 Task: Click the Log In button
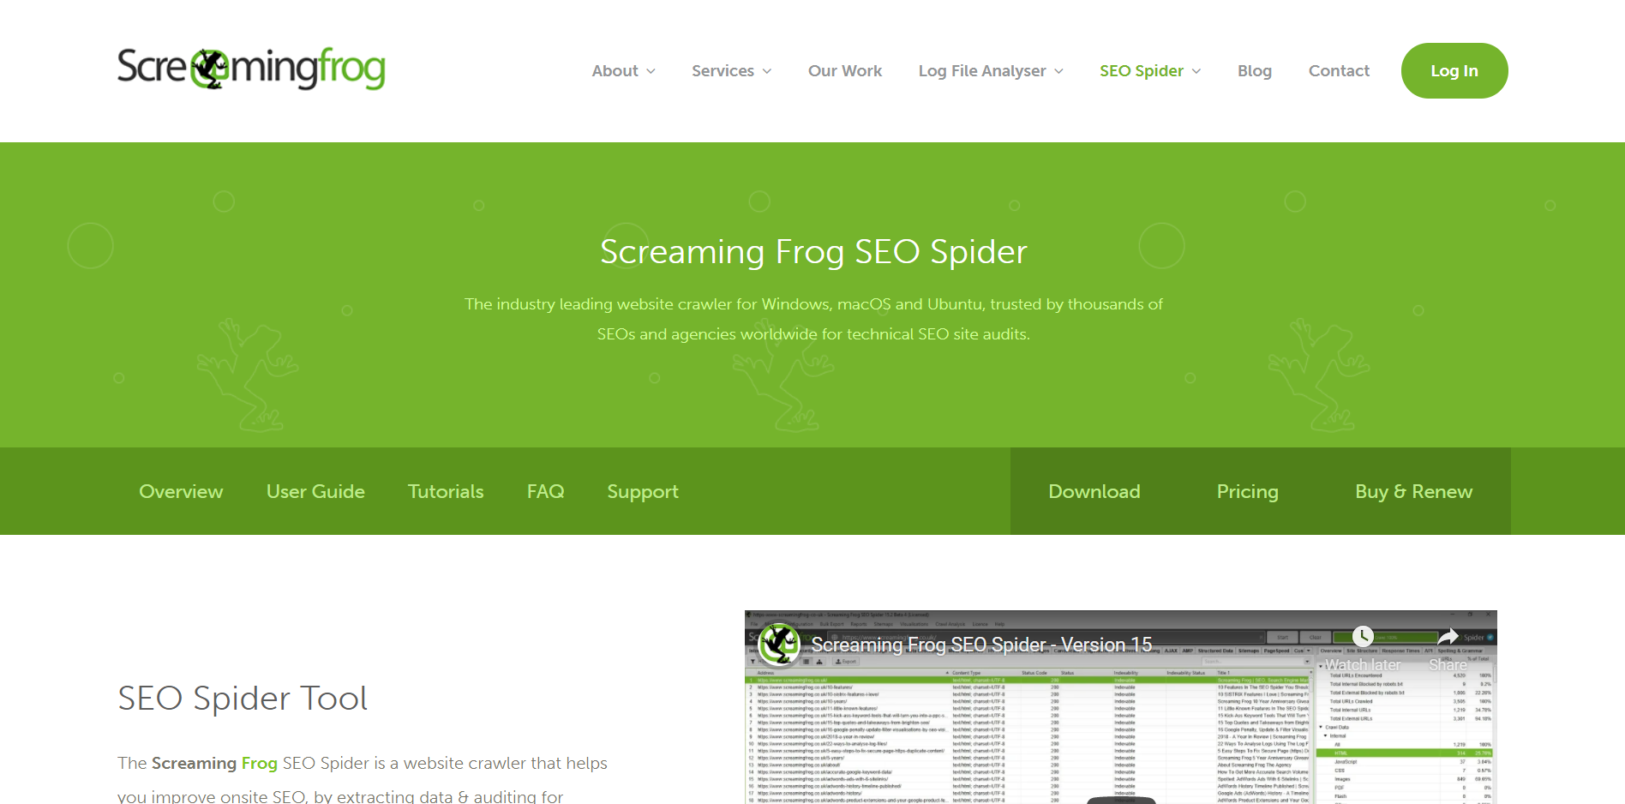[x=1454, y=70]
